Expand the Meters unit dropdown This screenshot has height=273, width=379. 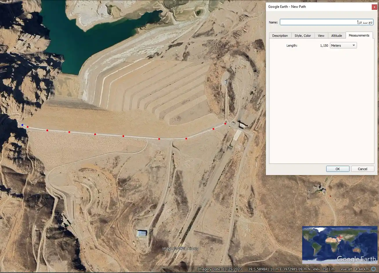pyautogui.click(x=343, y=45)
